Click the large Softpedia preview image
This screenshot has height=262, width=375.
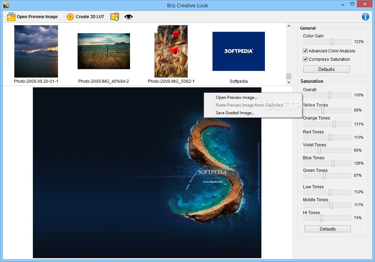(147, 173)
